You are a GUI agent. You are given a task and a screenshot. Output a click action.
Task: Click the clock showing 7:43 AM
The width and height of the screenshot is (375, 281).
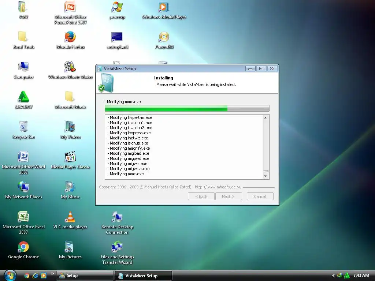point(361,276)
